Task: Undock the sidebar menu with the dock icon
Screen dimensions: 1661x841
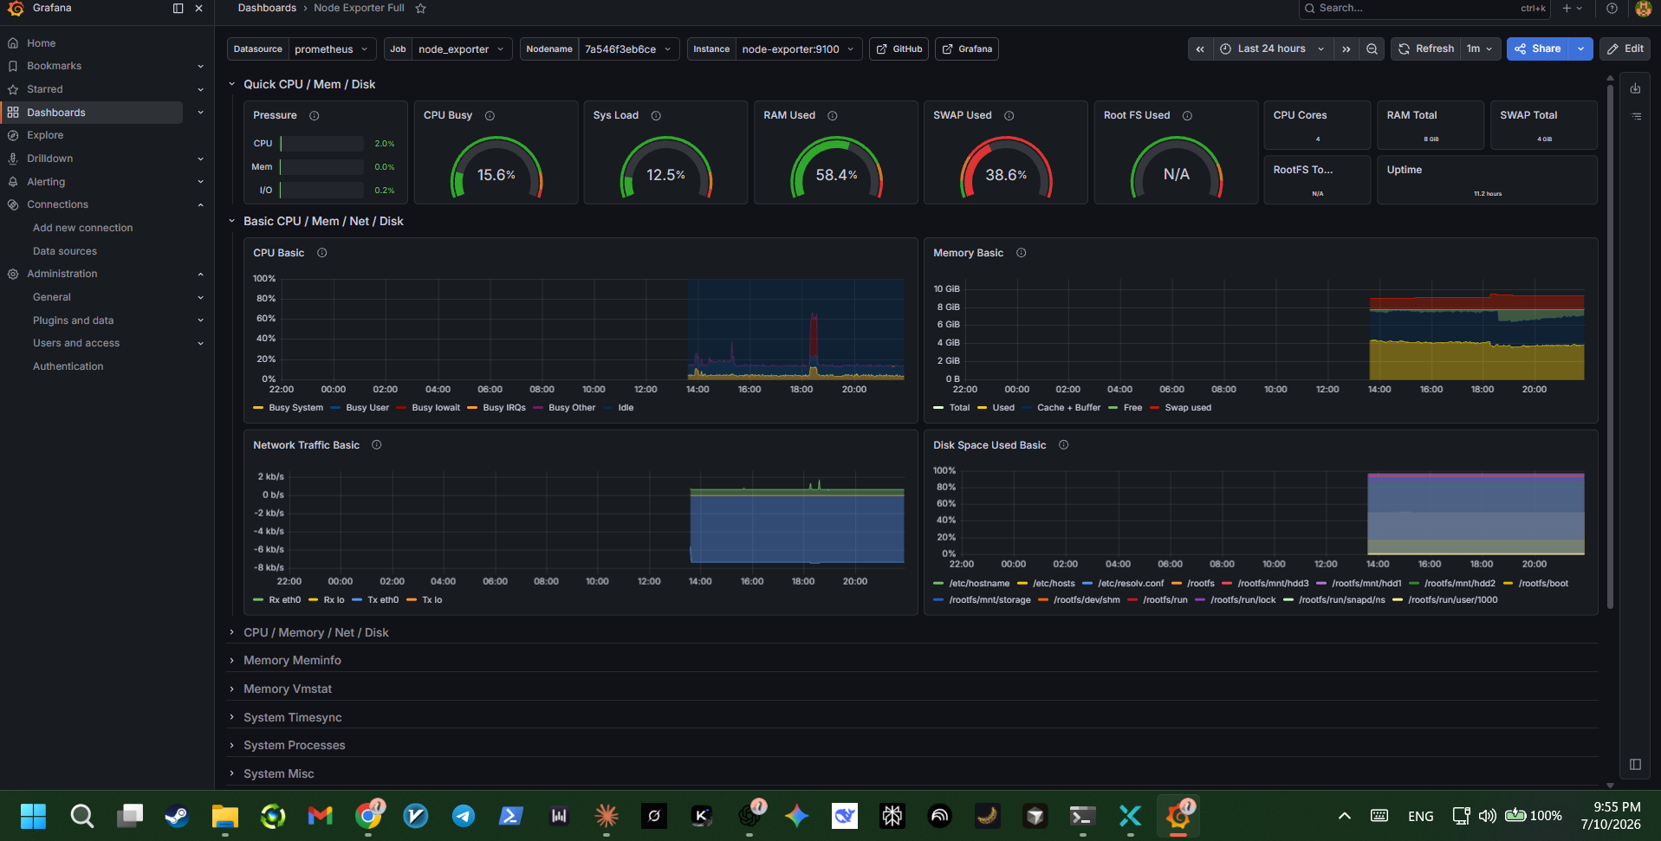Action: coord(178,9)
